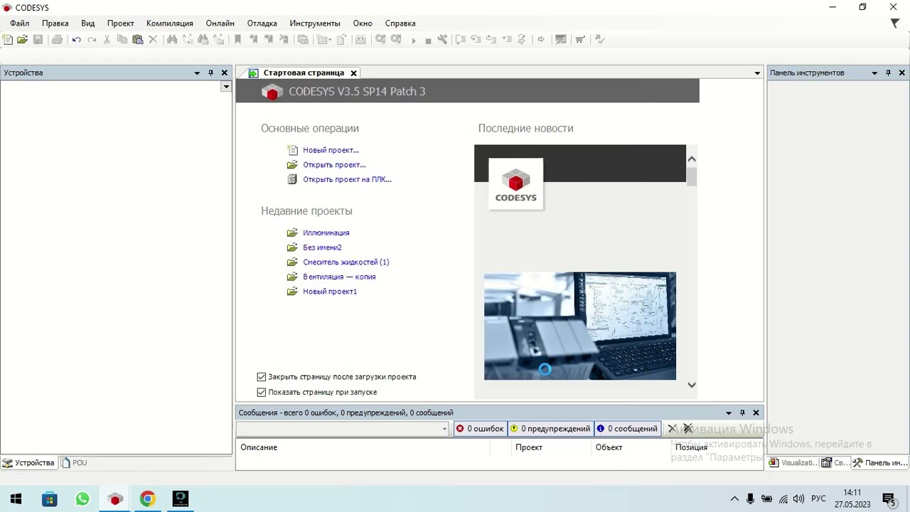910x512 pixels.
Task: Click the New file toolbar icon
Action: point(7,40)
